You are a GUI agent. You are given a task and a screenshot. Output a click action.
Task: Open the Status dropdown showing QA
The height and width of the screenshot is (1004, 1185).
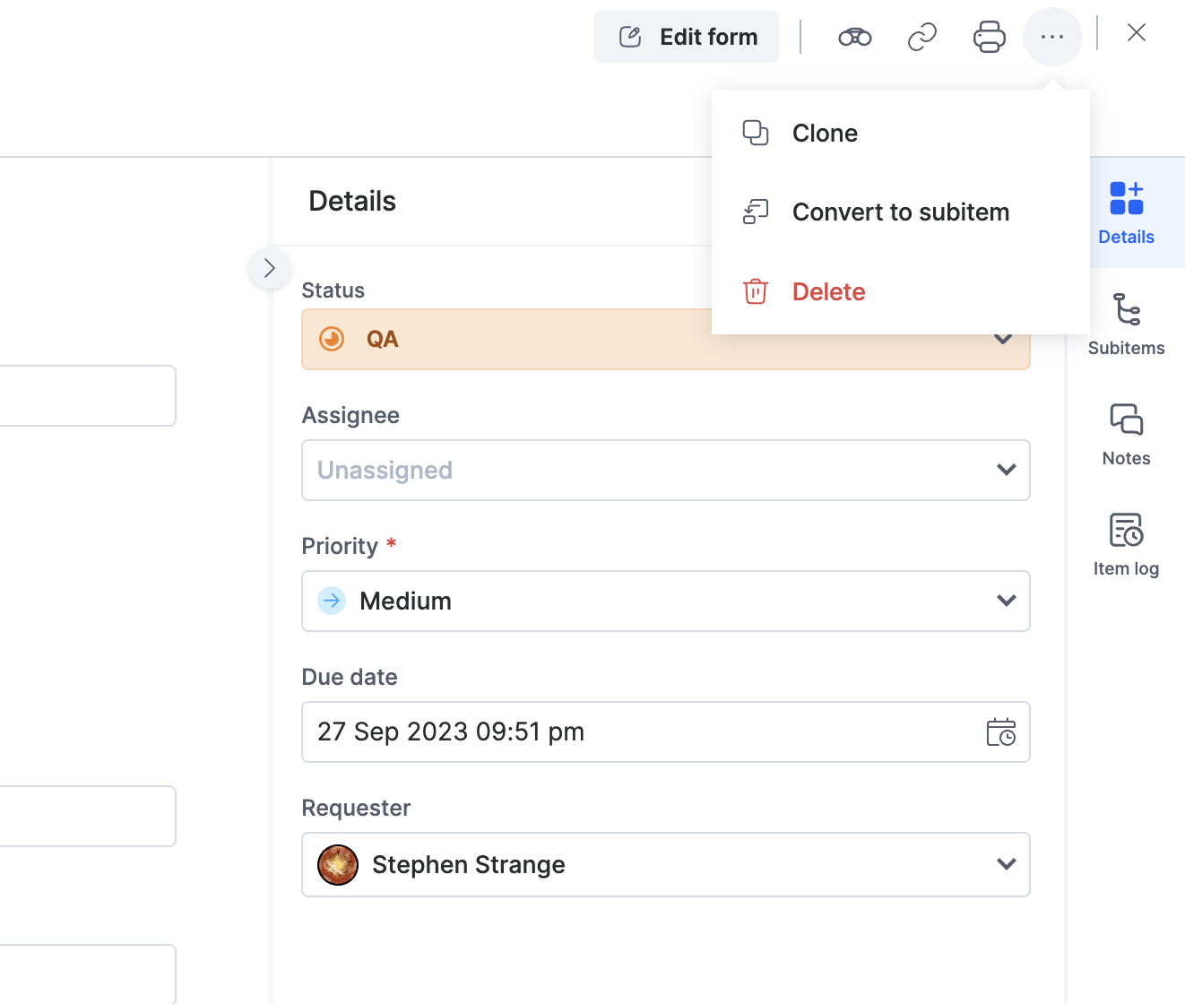(x=666, y=340)
